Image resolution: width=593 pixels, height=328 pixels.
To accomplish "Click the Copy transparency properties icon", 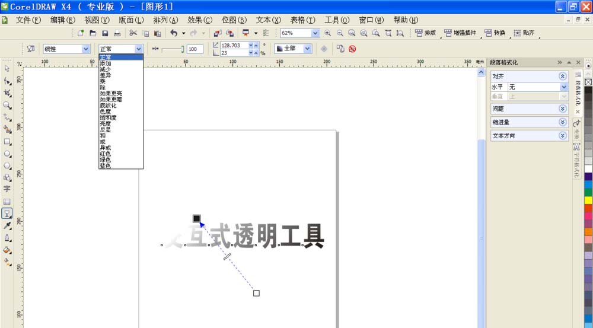I will (340, 49).
